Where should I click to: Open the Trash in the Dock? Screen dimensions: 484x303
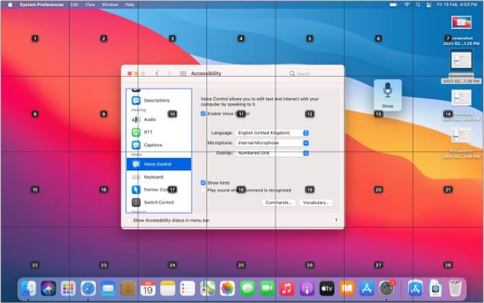(x=455, y=289)
